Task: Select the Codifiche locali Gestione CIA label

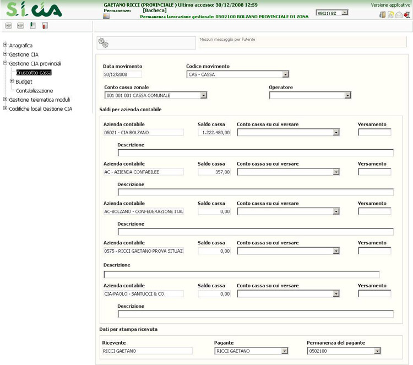Action: click(x=41, y=109)
